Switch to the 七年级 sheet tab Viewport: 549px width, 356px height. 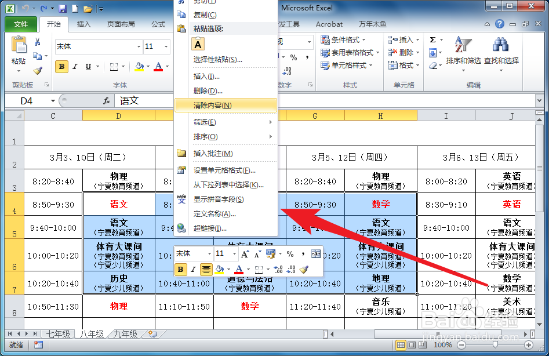tap(58, 334)
